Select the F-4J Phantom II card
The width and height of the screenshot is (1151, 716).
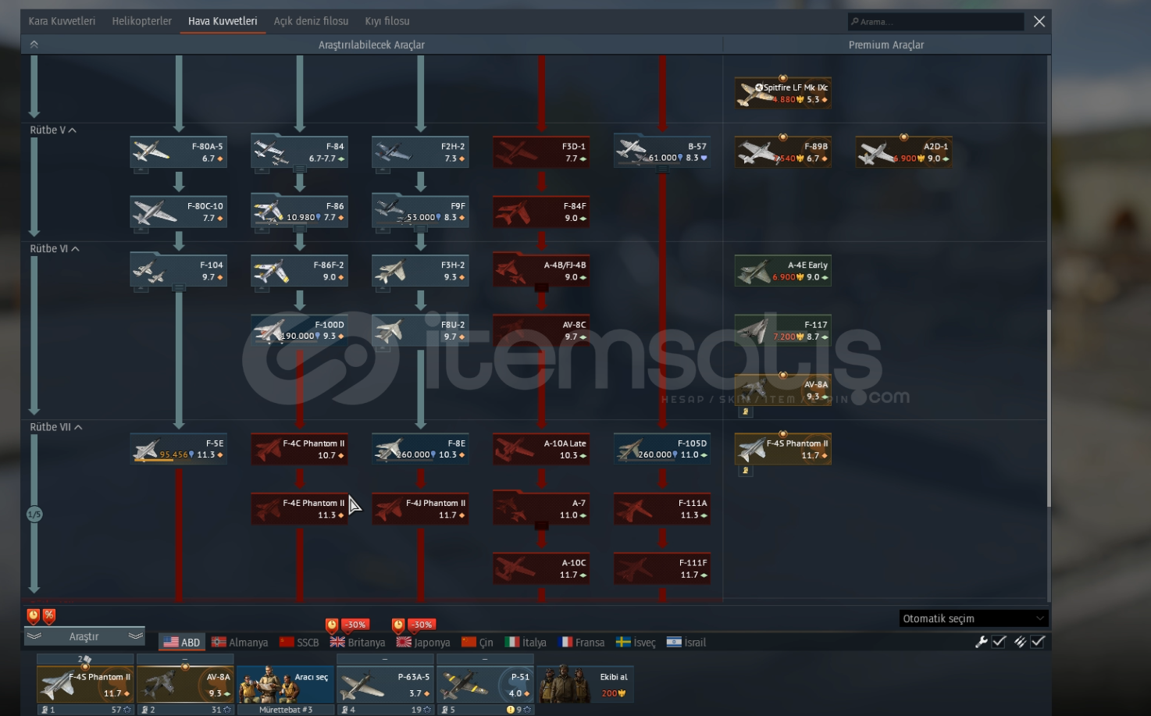point(421,509)
